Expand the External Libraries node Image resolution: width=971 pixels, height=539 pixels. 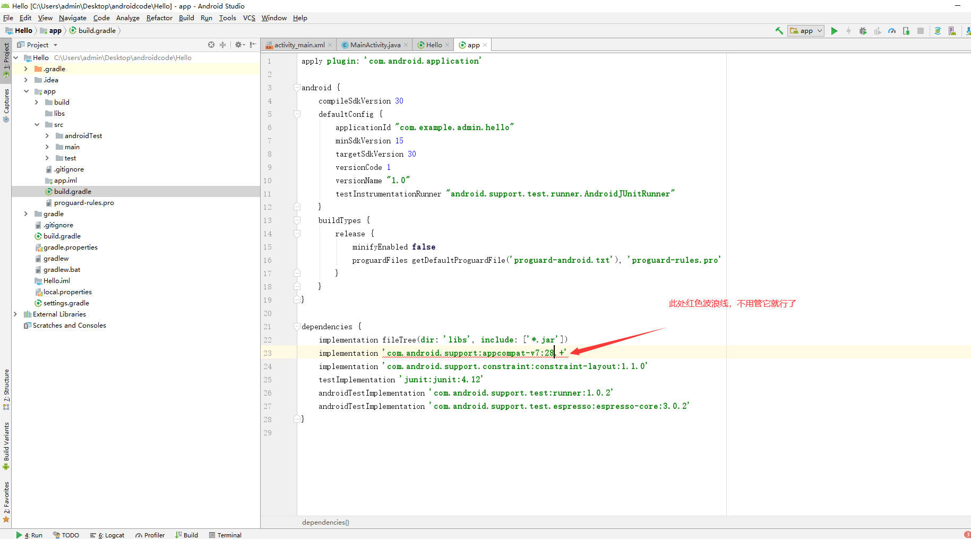[x=15, y=314]
